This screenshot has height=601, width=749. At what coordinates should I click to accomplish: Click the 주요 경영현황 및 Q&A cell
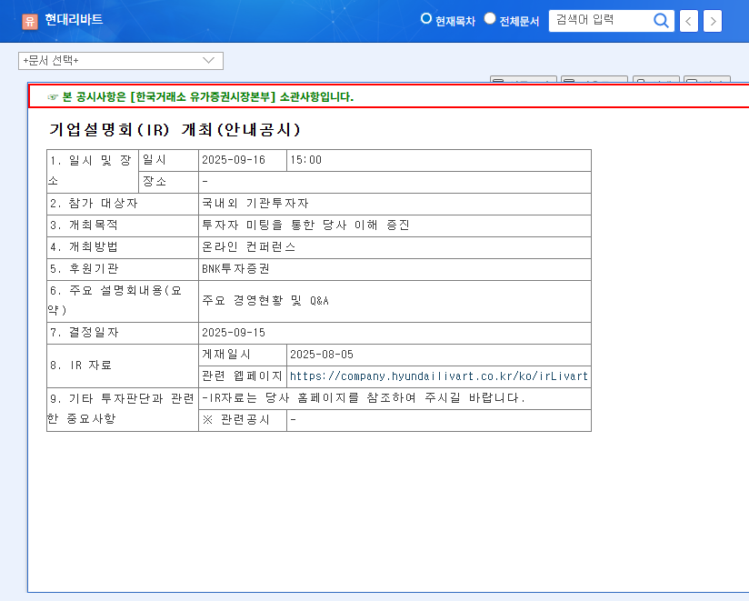click(394, 301)
